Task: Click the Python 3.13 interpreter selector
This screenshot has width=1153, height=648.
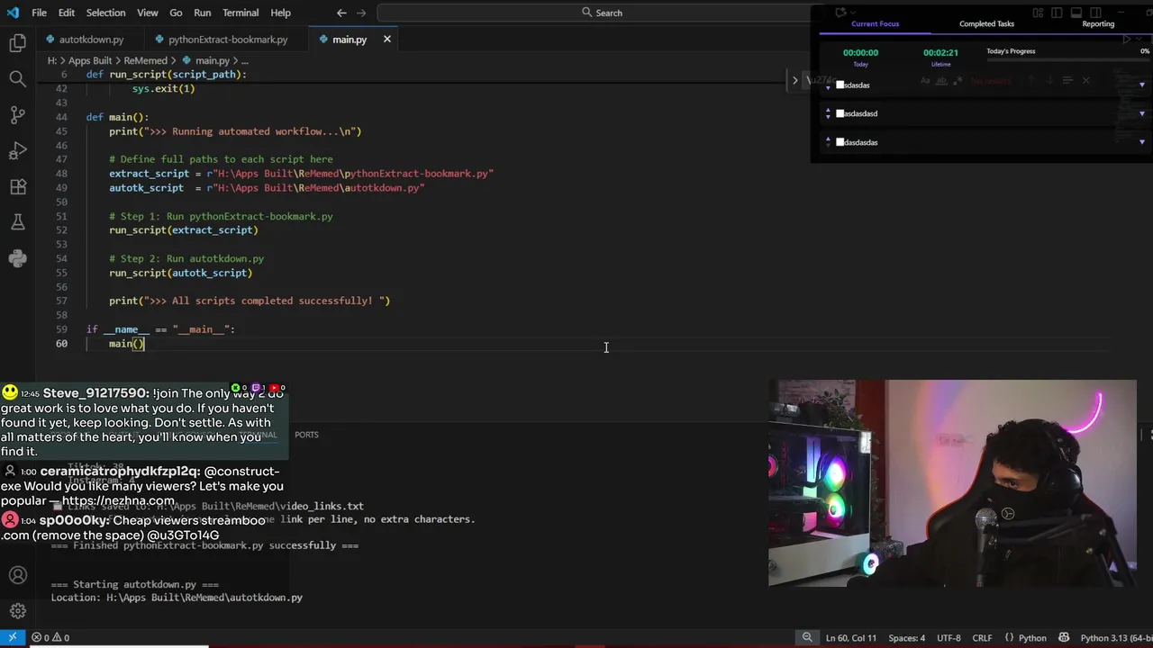Action: coord(1115,637)
